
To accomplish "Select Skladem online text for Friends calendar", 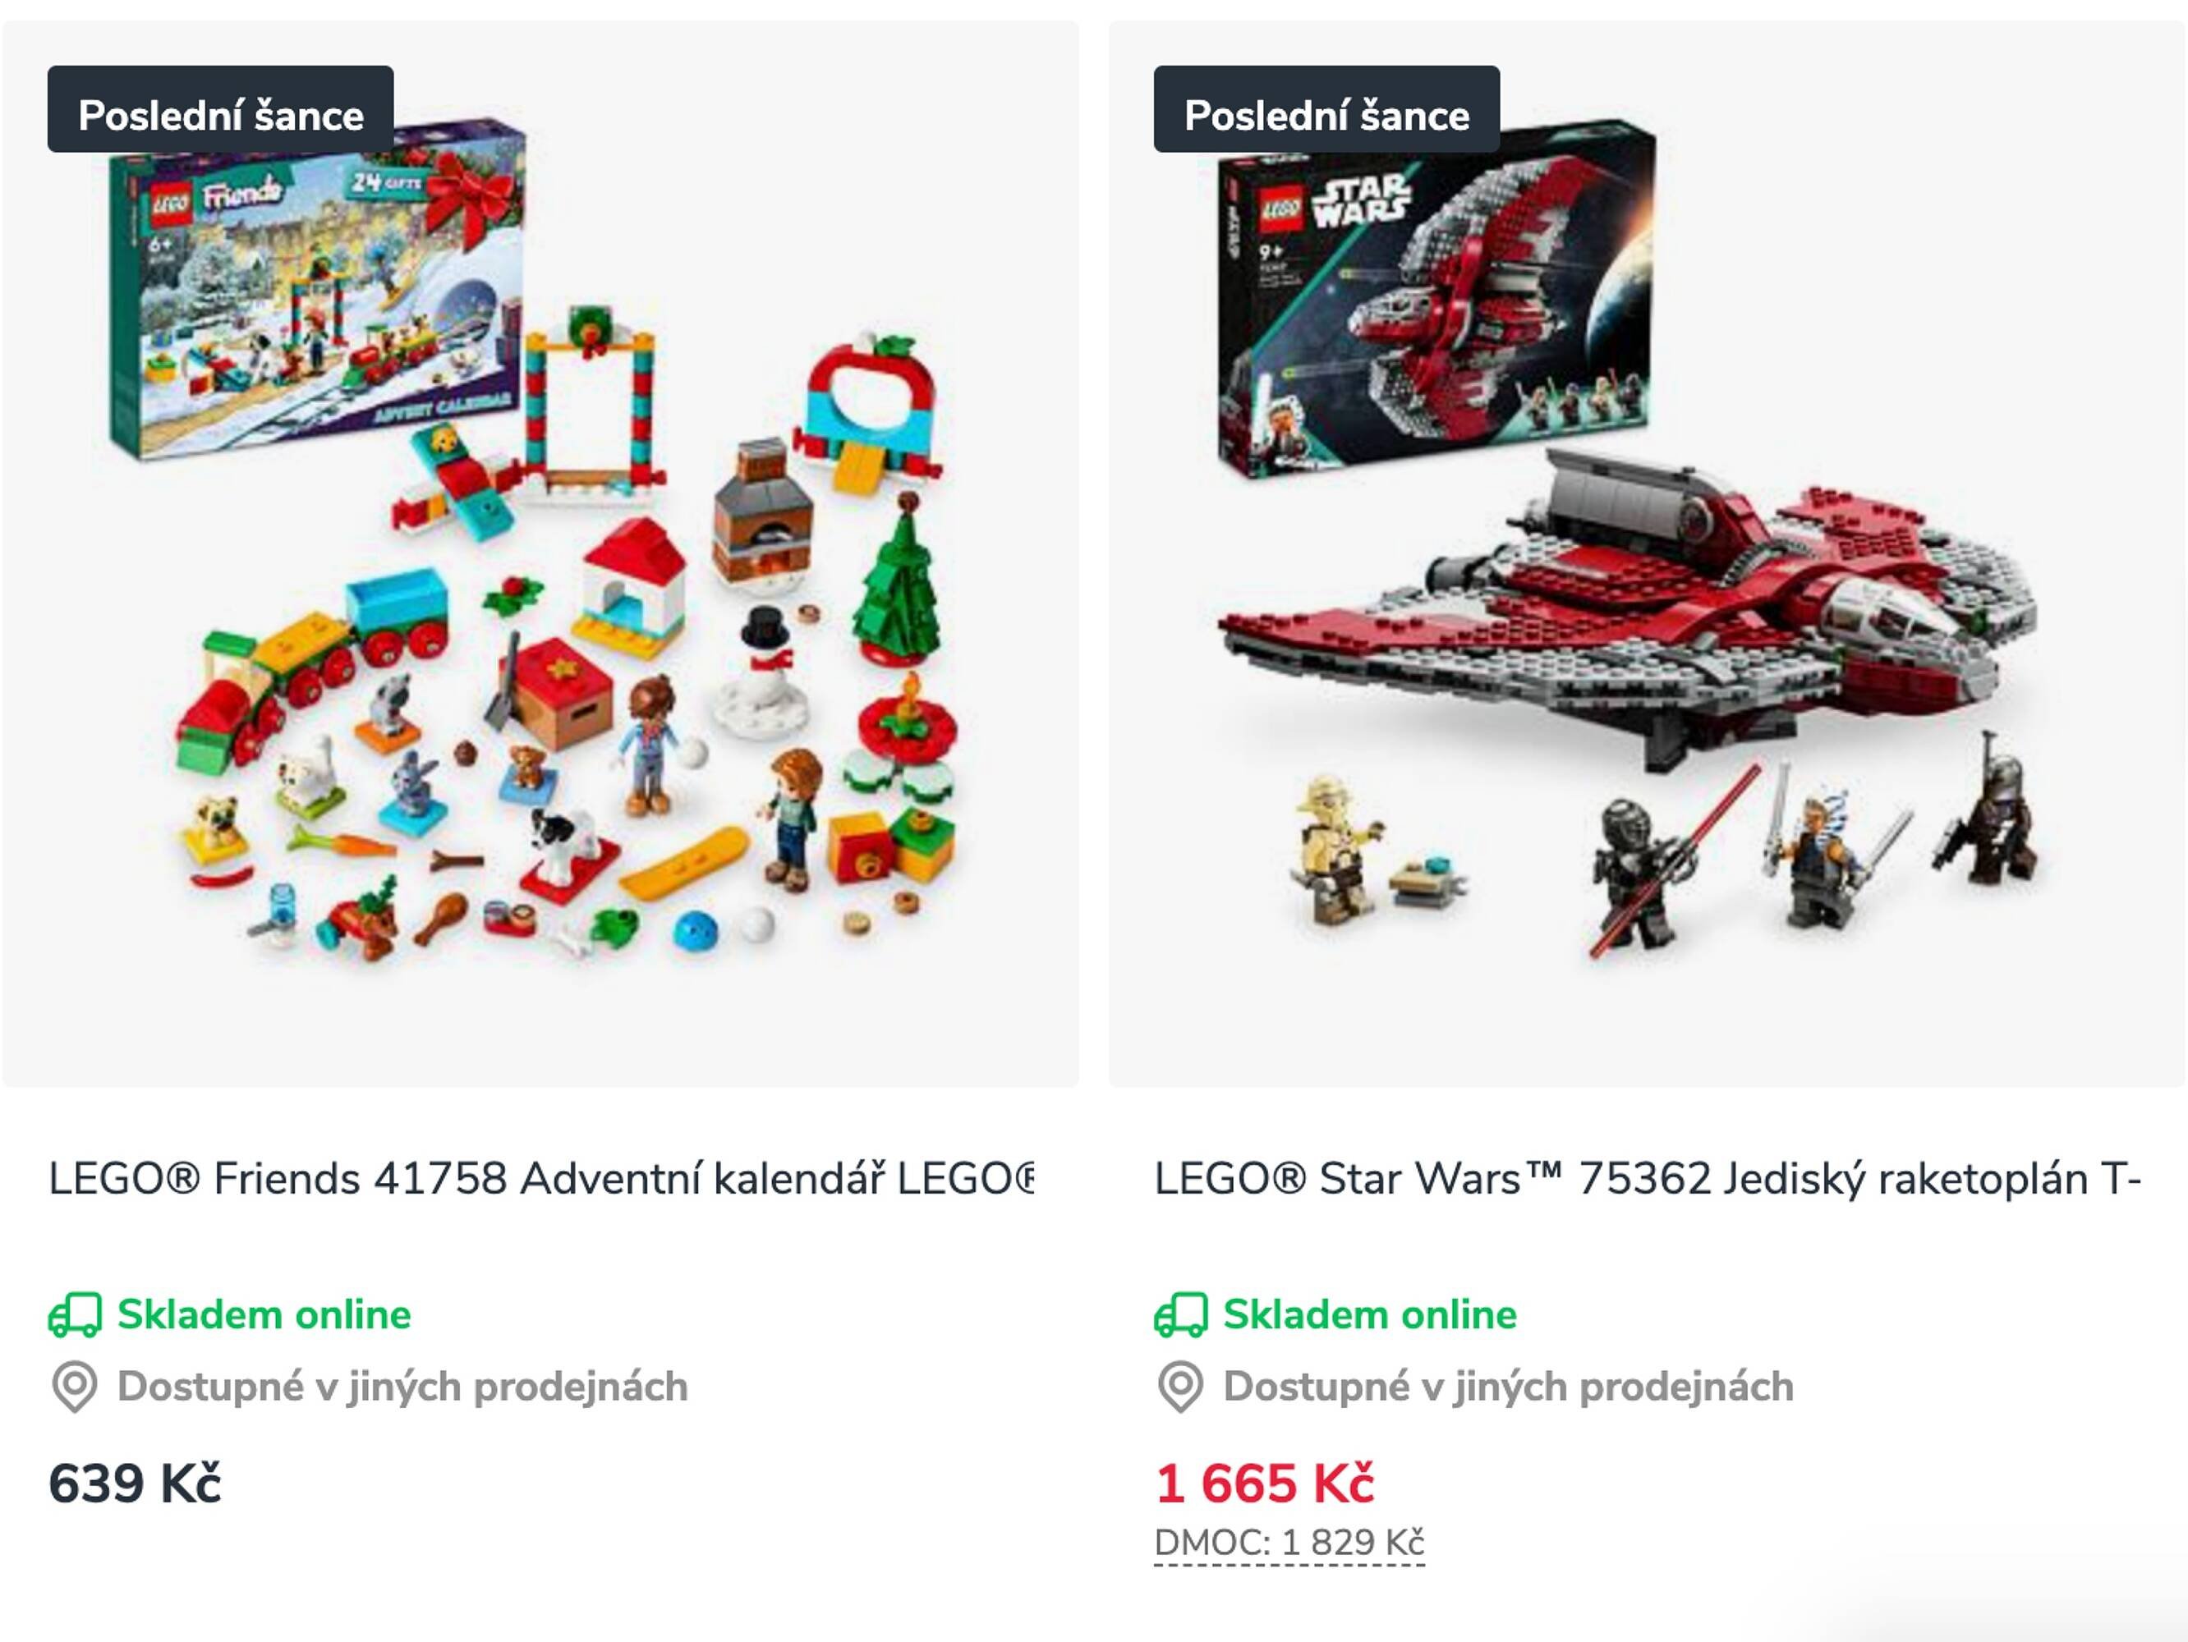I will click(x=264, y=1314).
